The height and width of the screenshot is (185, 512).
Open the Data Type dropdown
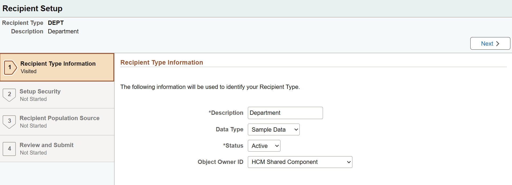click(273, 129)
